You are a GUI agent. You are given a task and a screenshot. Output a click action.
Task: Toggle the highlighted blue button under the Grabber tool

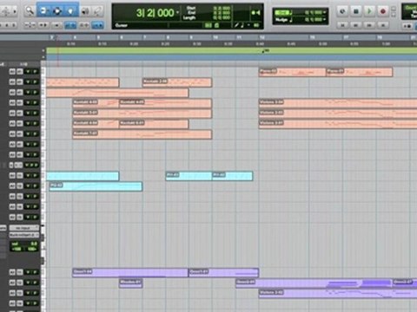click(x=70, y=25)
